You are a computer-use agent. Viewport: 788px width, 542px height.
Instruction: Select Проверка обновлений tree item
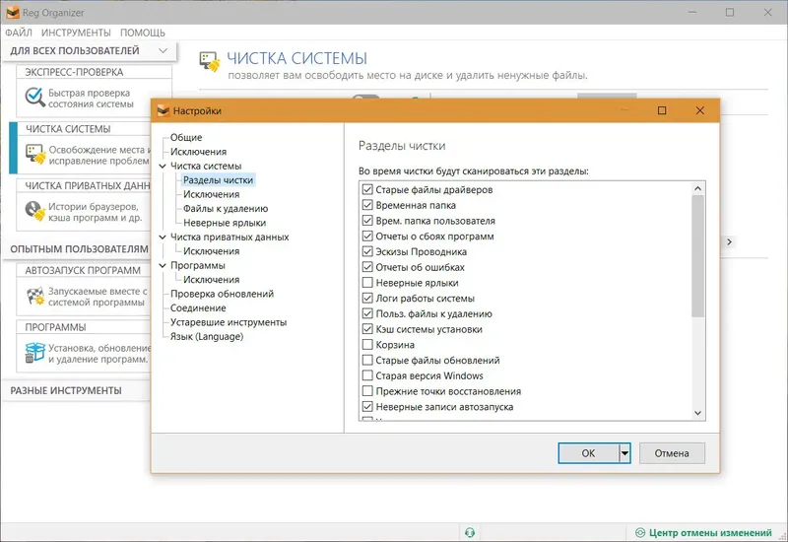(223, 294)
